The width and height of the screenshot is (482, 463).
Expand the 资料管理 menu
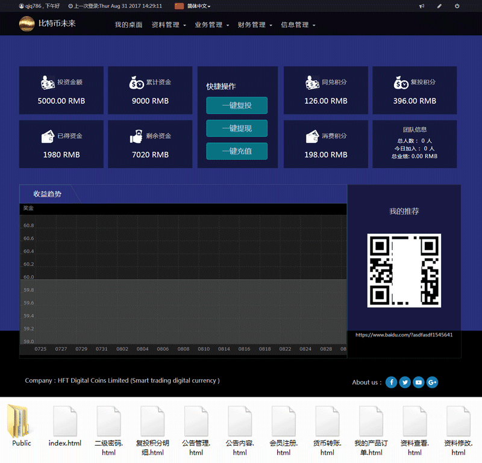[x=168, y=25]
